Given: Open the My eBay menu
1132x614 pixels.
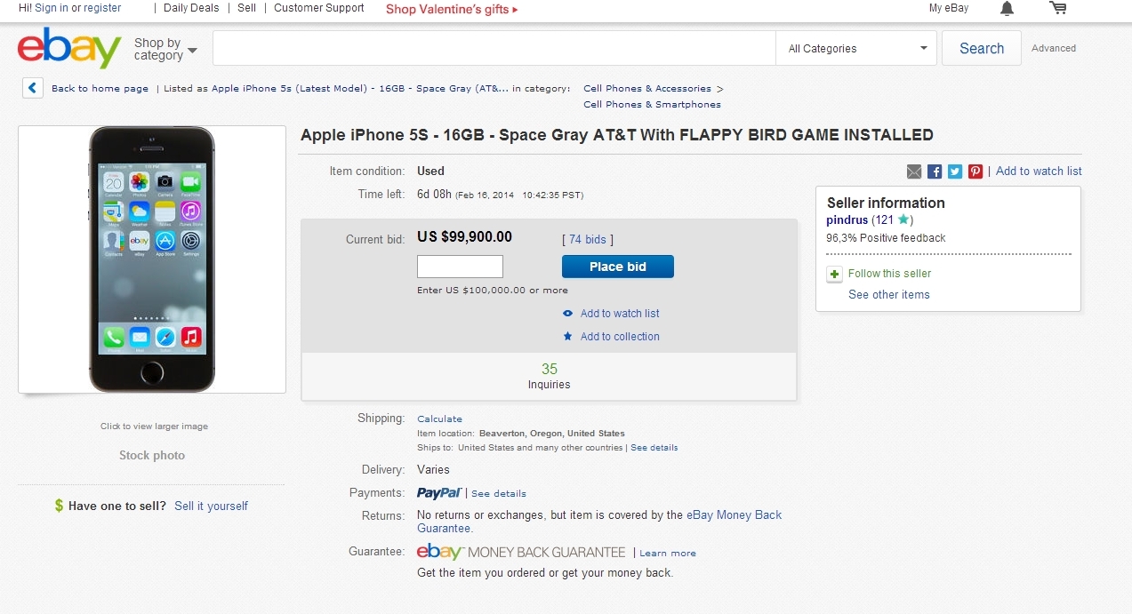Looking at the screenshot, I should tap(949, 8).
